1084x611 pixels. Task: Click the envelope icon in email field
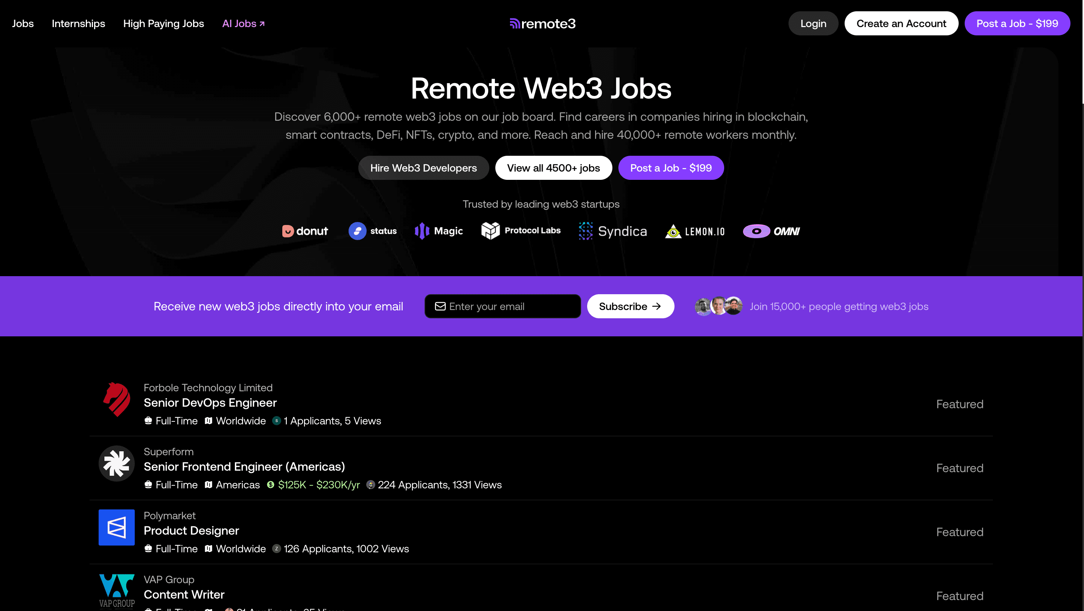(440, 306)
